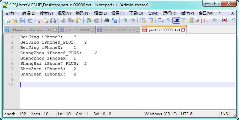The width and height of the screenshot is (239, 120).
Task: Click the Save All icon
Action: tap(30, 20)
